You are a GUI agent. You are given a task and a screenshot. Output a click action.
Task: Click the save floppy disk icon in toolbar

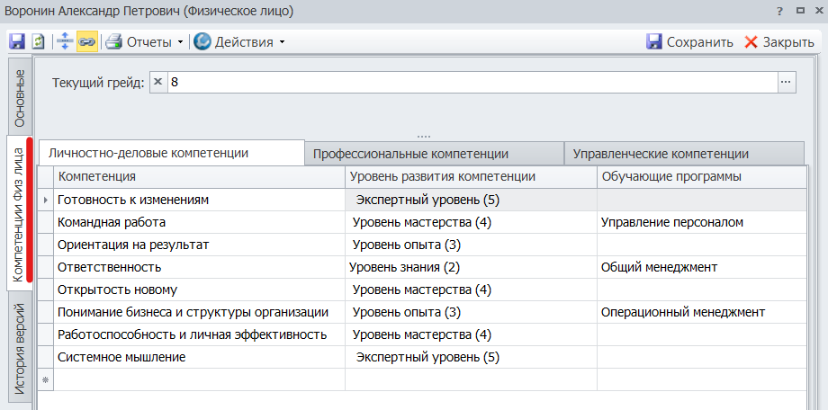click(16, 41)
